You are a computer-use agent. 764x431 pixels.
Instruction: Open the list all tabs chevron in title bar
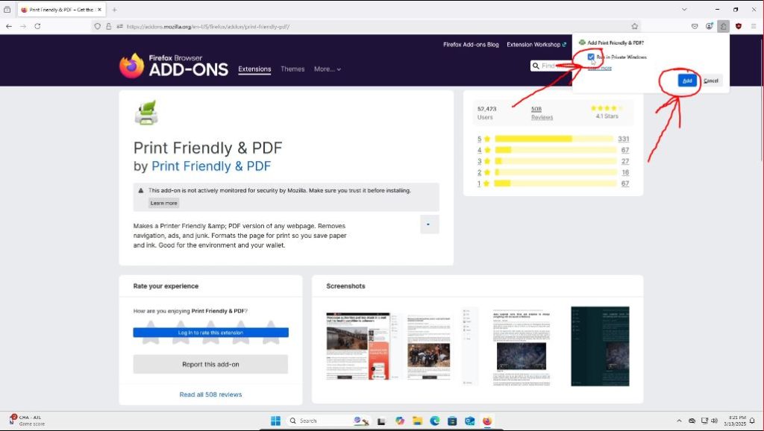tap(684, 9)
